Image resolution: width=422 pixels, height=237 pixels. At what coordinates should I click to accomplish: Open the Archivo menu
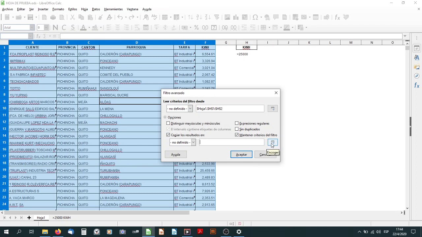tap(8, 9)
